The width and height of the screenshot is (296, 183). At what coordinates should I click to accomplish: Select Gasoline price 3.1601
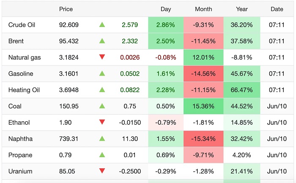69,74
